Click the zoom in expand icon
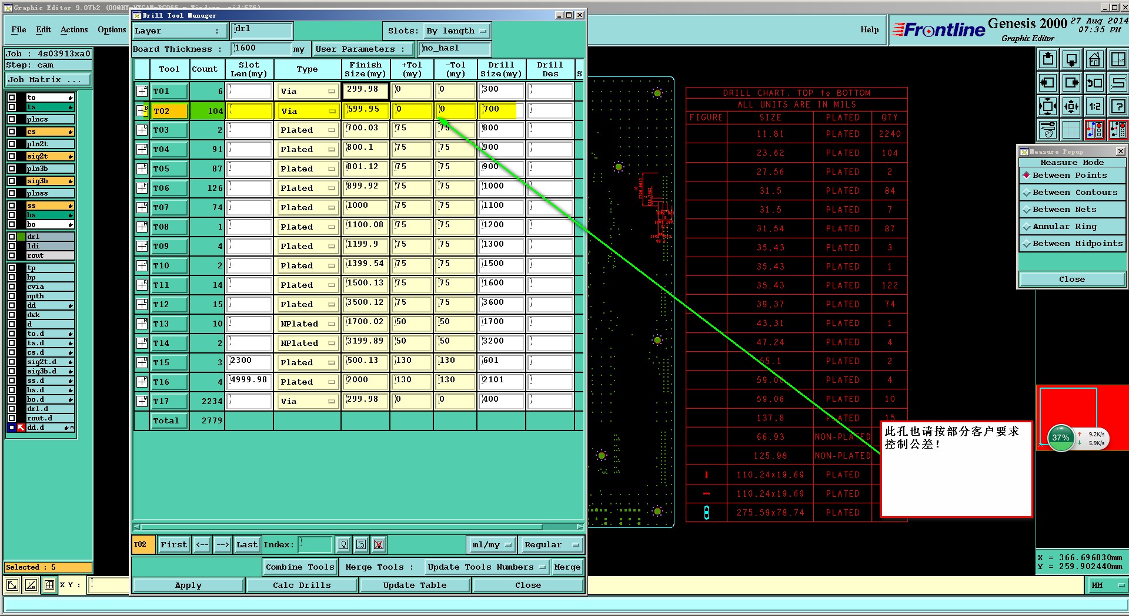1129x616 pixels. [1047, 106]
